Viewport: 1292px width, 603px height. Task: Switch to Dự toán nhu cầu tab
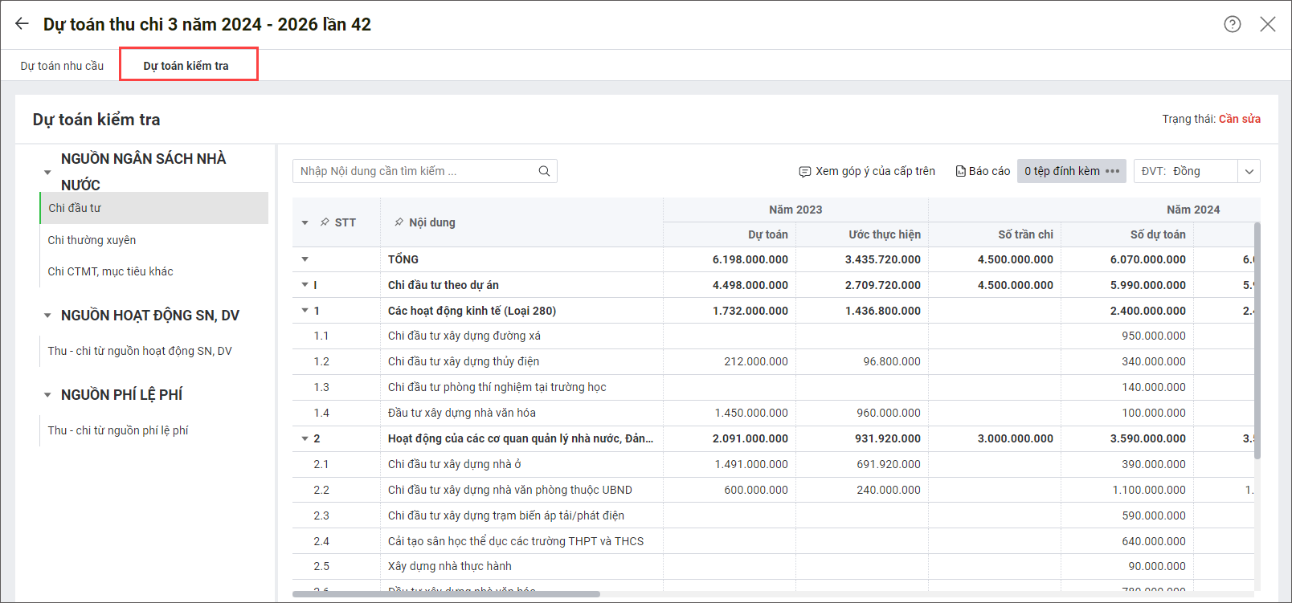(x=62, y=66)
